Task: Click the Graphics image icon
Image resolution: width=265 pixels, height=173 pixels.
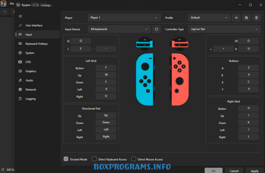Action: click(20, 71)
